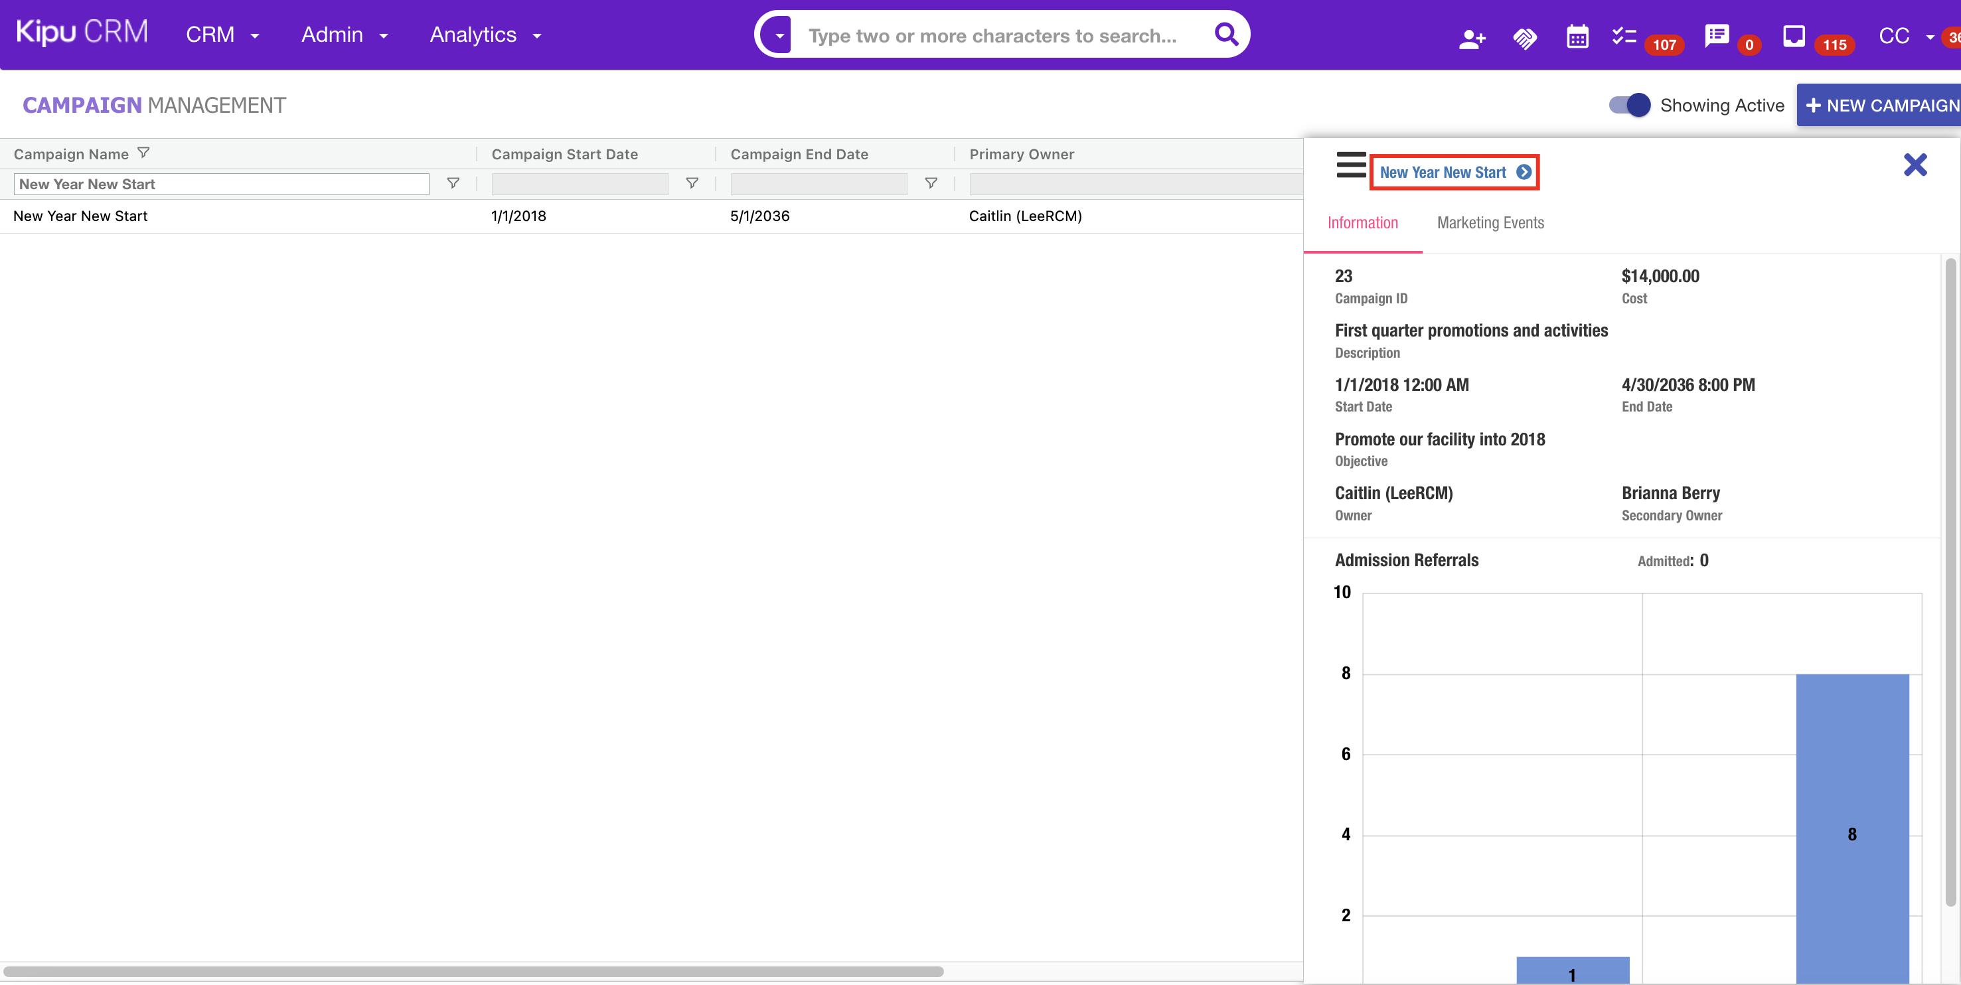Expand the CRM dropdown menu
The width and height of the screenshot is (1961, 985).
pyautogui.click(x=222, y=35)
